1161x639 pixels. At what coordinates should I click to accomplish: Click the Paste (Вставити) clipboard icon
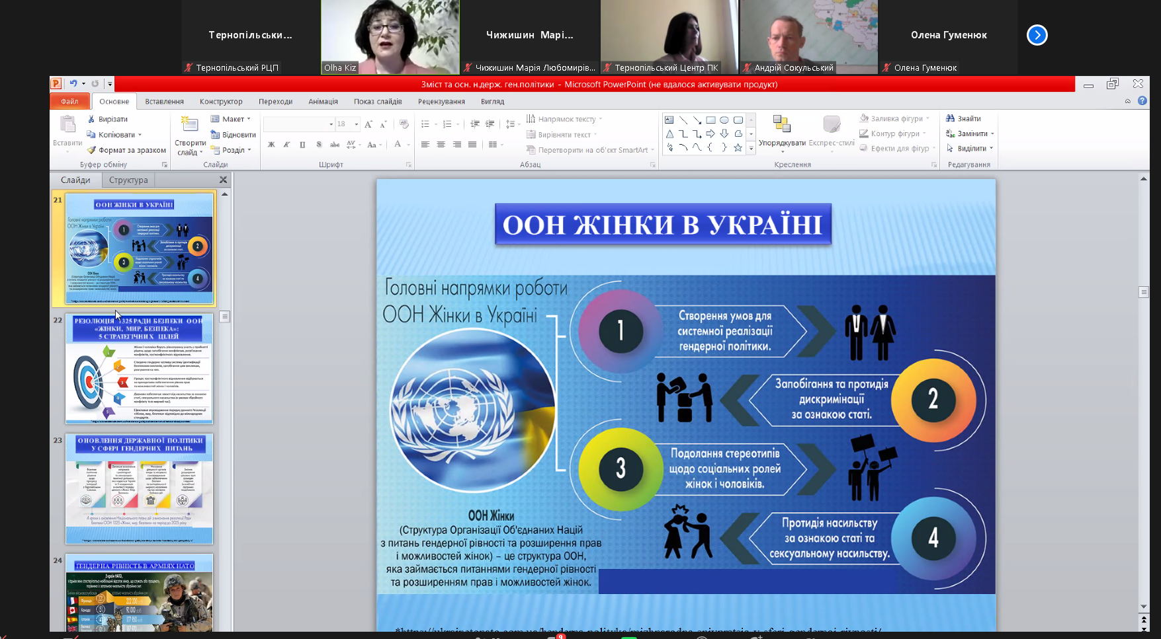(x=67, y=124)
